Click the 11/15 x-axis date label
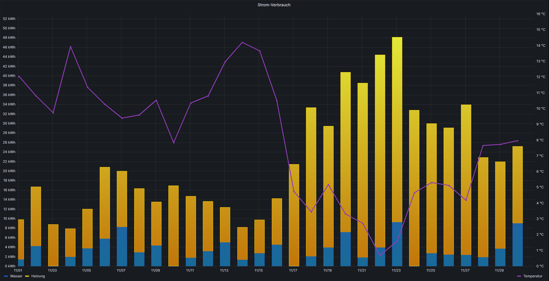This screenshot has width=549, height=281. point(259,270)
